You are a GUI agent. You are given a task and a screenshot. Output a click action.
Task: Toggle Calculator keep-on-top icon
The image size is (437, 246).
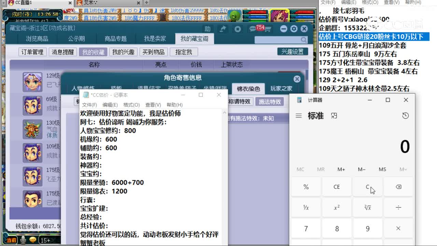click(334, 116)
